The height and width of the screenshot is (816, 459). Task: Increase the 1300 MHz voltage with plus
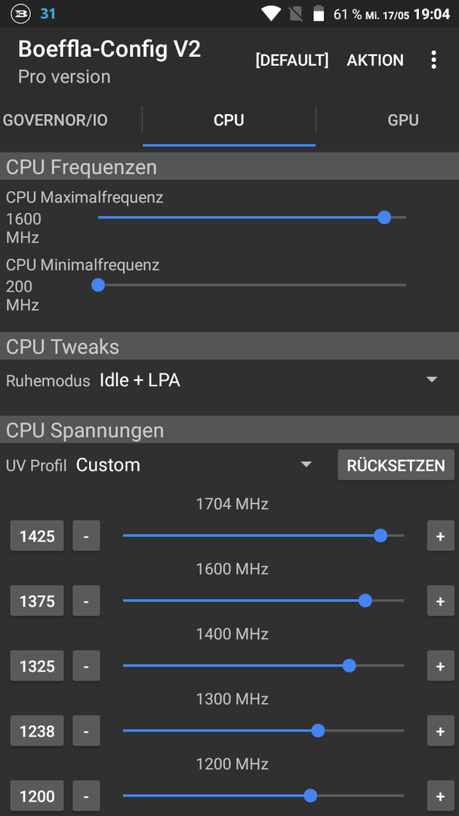coord(440,731)
